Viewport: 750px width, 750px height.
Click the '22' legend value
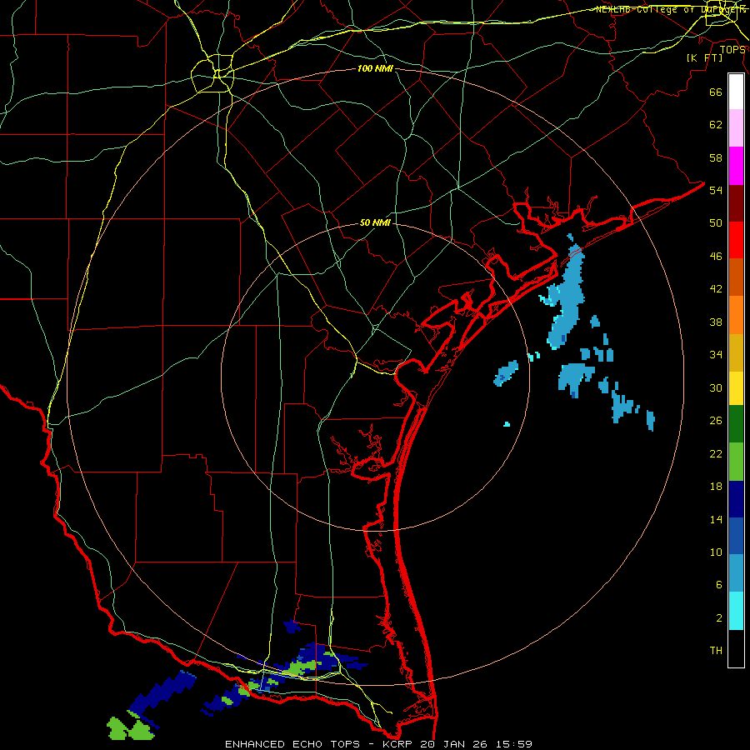716,453
